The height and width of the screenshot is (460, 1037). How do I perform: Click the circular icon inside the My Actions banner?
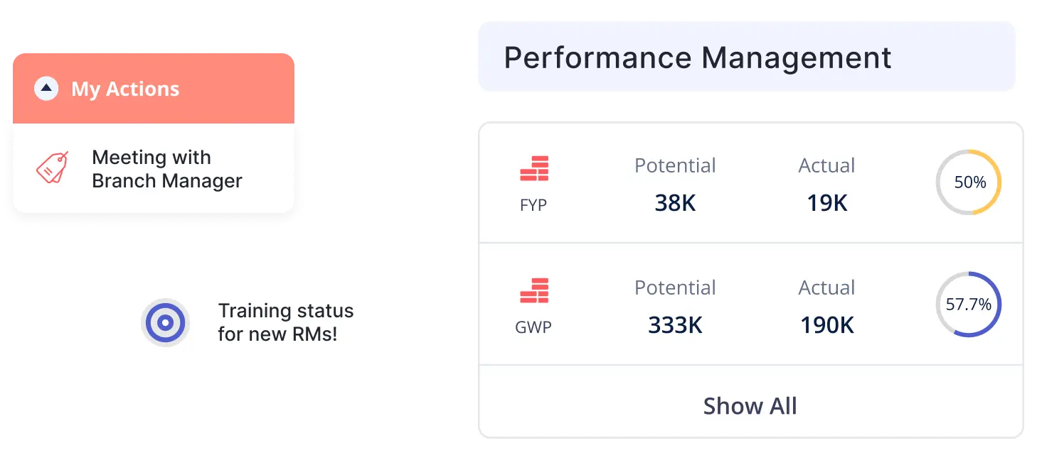click(x=46, y=88)
